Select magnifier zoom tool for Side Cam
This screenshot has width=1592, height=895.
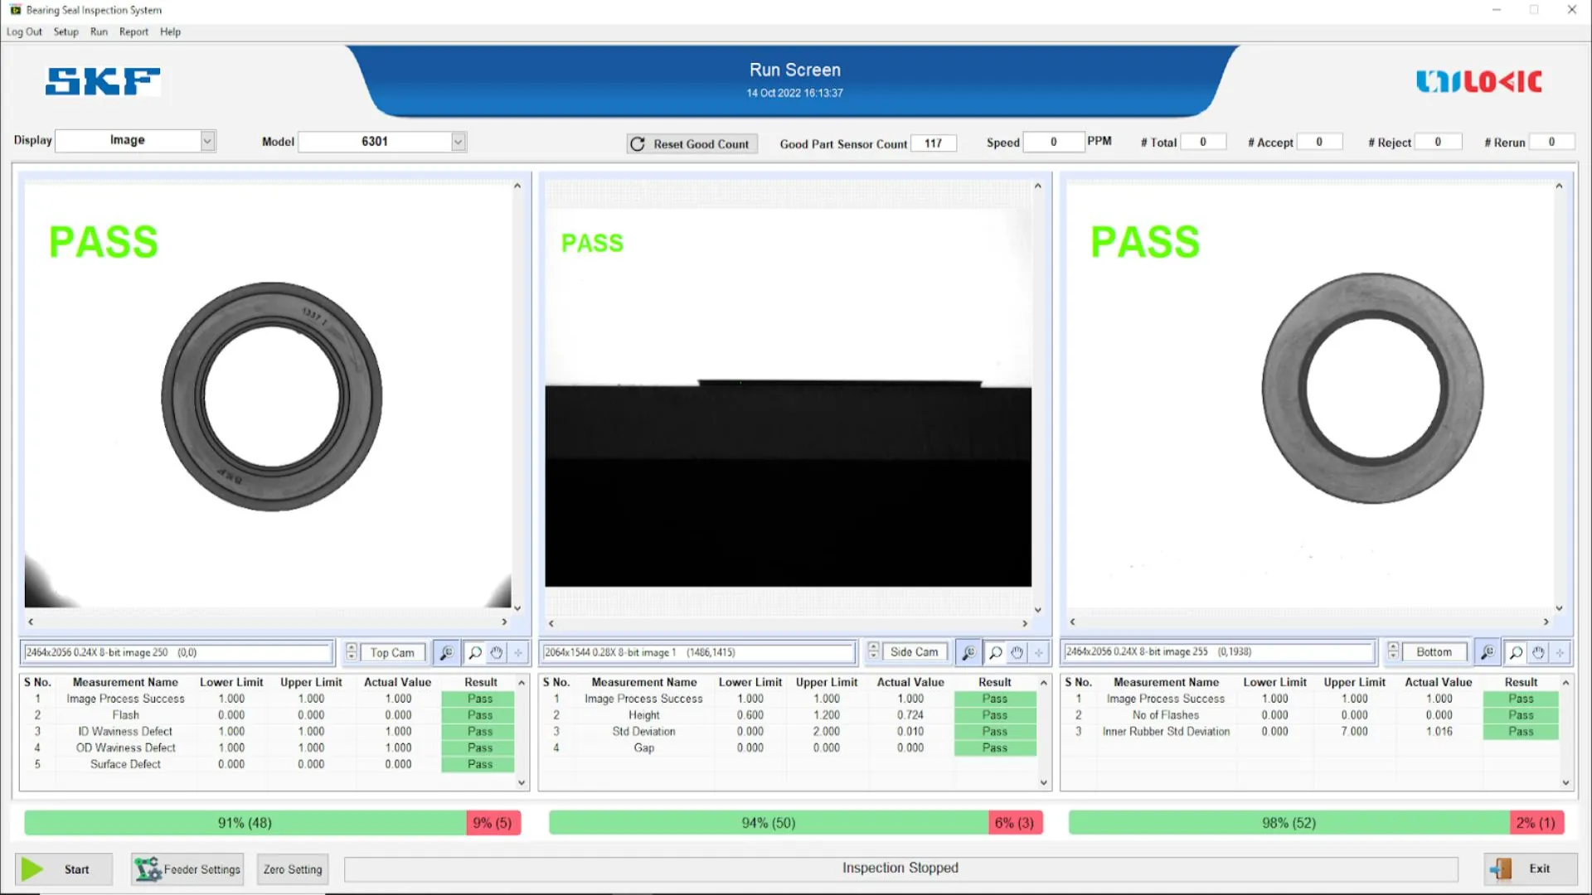click(x=995, y=653)
